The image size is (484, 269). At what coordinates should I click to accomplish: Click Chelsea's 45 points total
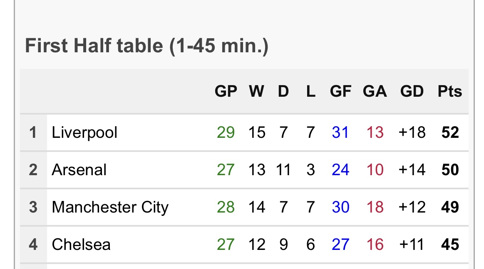(450, 245)
